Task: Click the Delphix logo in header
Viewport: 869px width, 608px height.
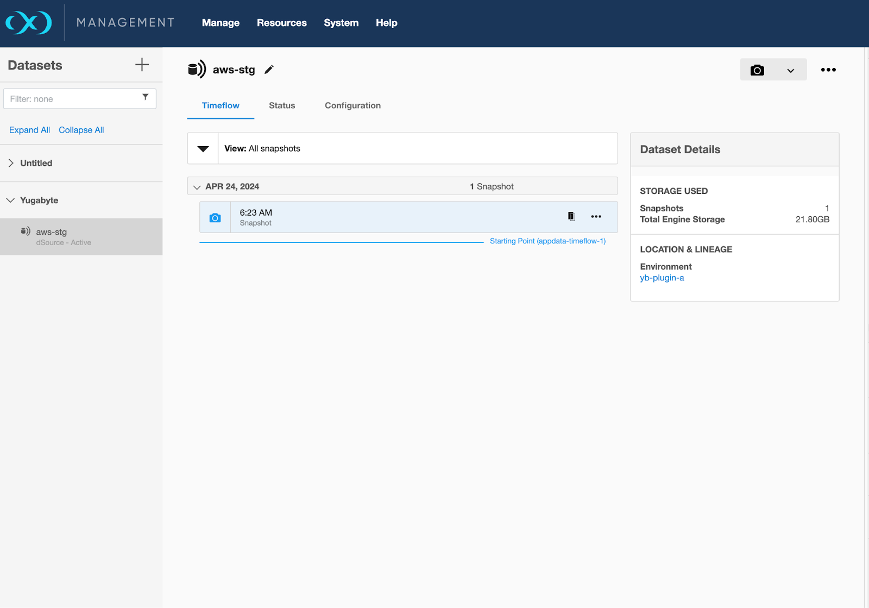Action: pyautogui.click(x=29, y=23)
